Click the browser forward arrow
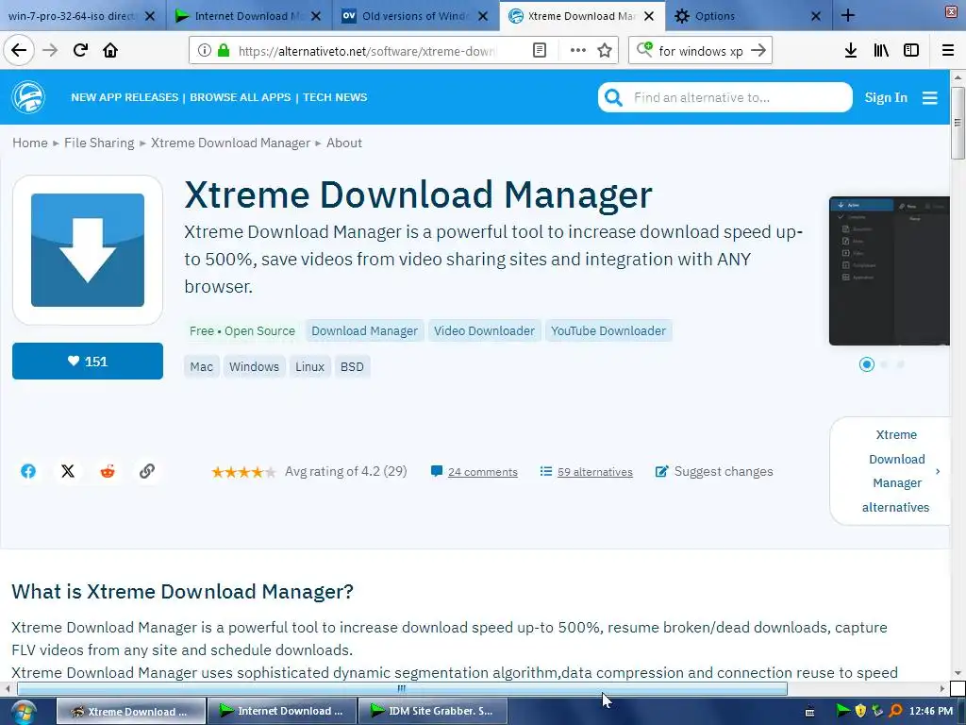 (50, 50)
